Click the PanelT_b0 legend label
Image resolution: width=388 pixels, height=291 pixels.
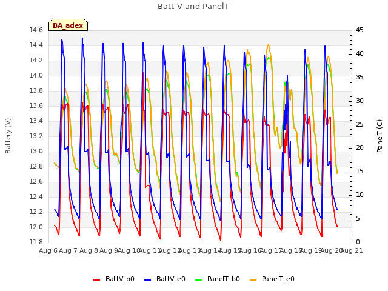point(224,279)
